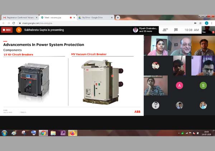Viewport: 215px width, 151px height.
Task: Select video tile of man against orange wall
Action: (x=203, y=46)
